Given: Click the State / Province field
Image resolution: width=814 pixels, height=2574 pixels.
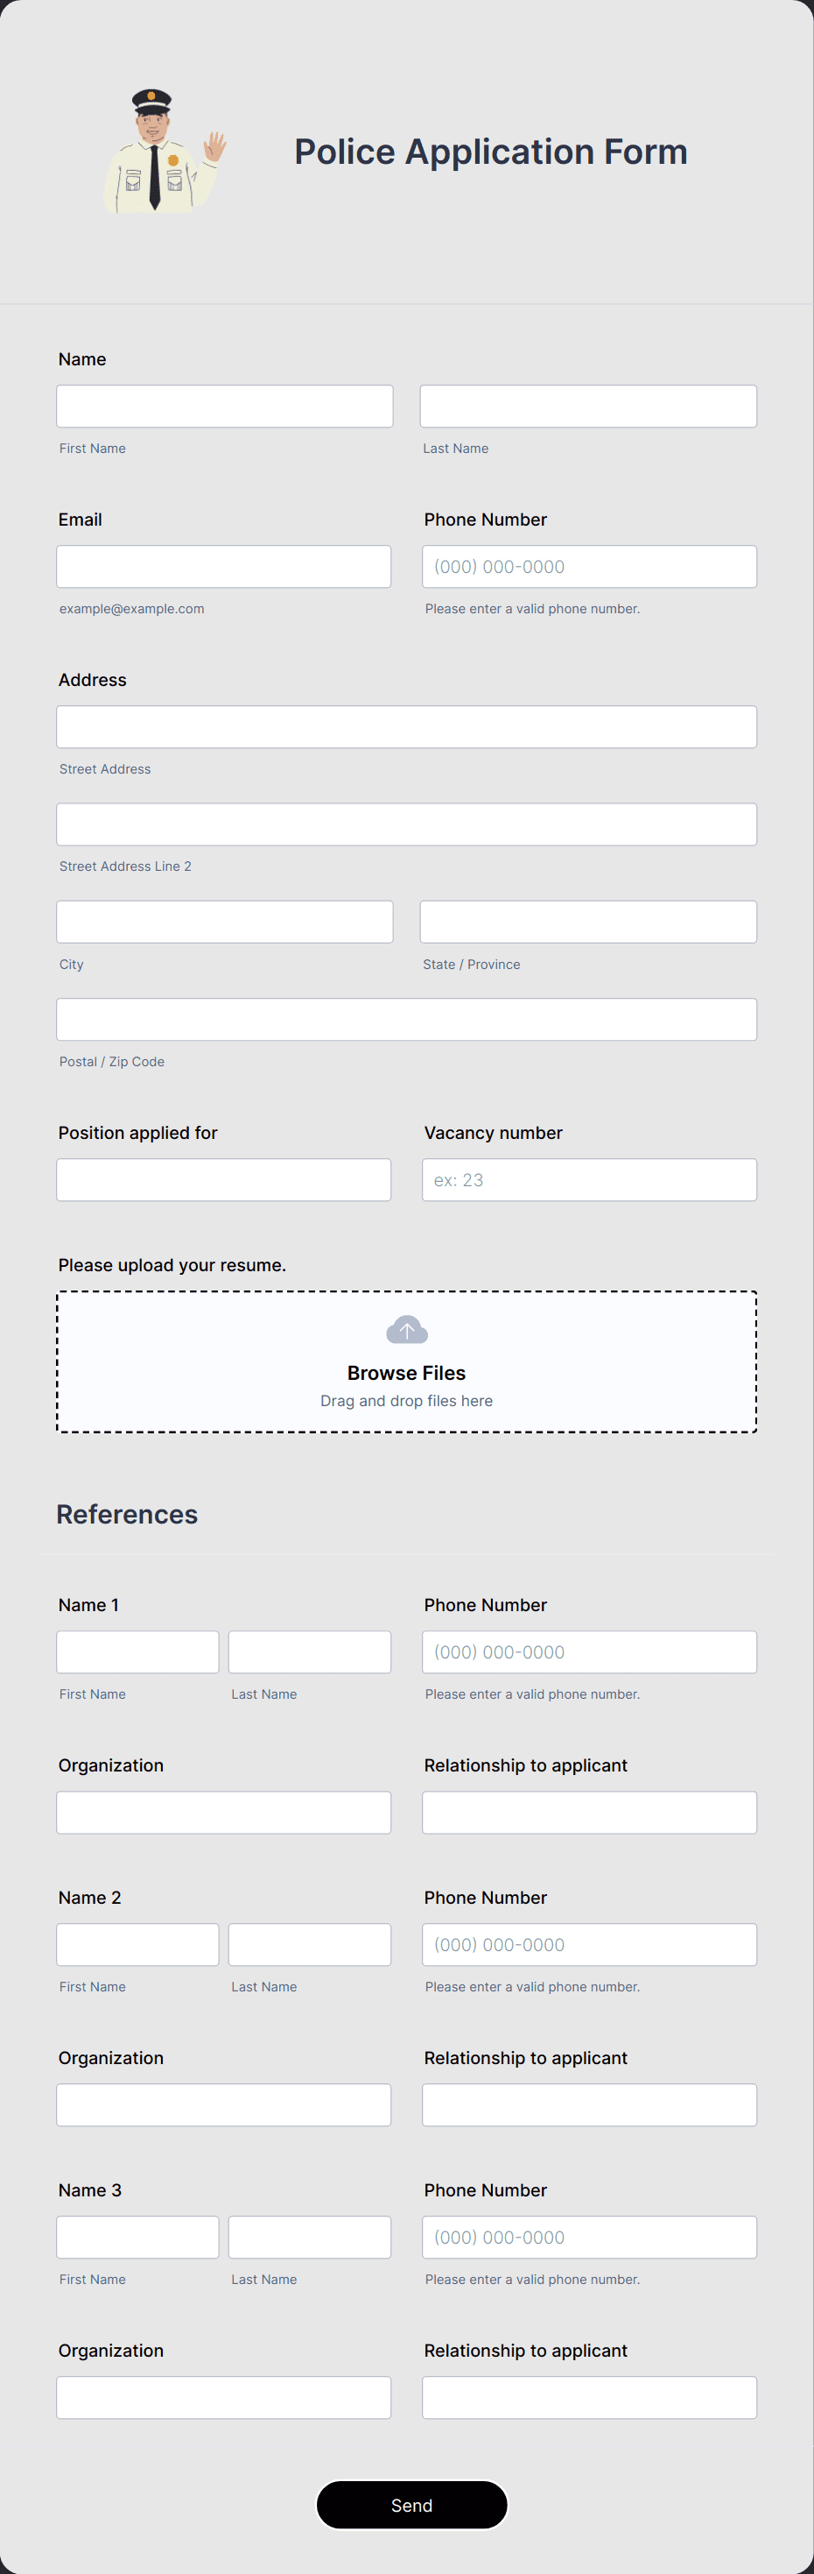Looking at the screenshot, I should pos(588,922).
